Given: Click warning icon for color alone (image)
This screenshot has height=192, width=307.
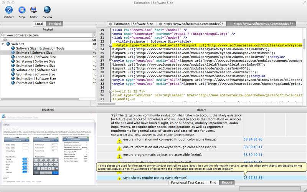Looking at the screenshot, I should (119, 141).
